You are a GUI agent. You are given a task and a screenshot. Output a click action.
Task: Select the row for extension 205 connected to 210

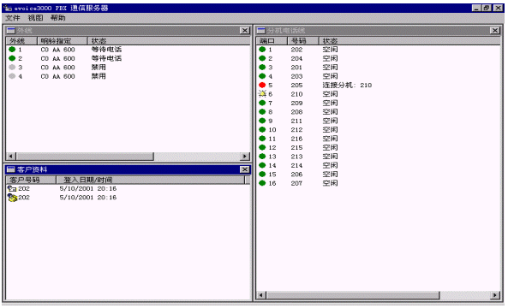pyautogui.click(x=378, y=85)
